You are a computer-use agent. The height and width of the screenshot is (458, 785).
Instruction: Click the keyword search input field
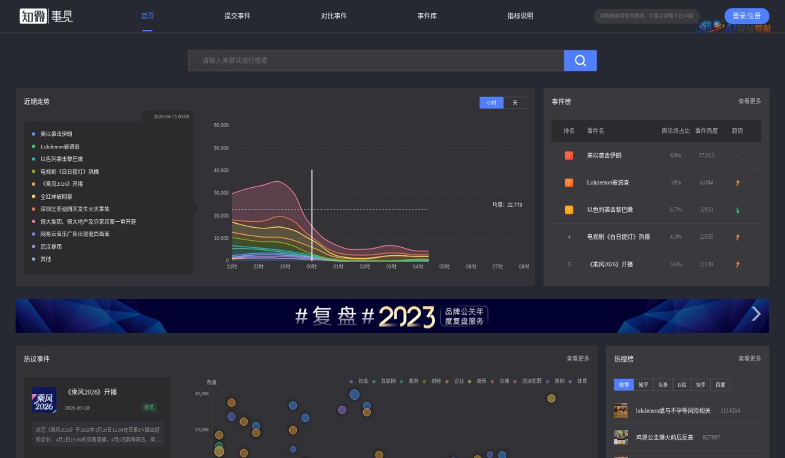pyautogui.click(x=376, y=60)
